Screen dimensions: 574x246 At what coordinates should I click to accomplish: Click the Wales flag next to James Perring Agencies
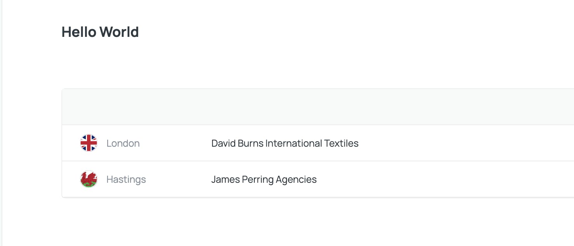pos(89,179)
